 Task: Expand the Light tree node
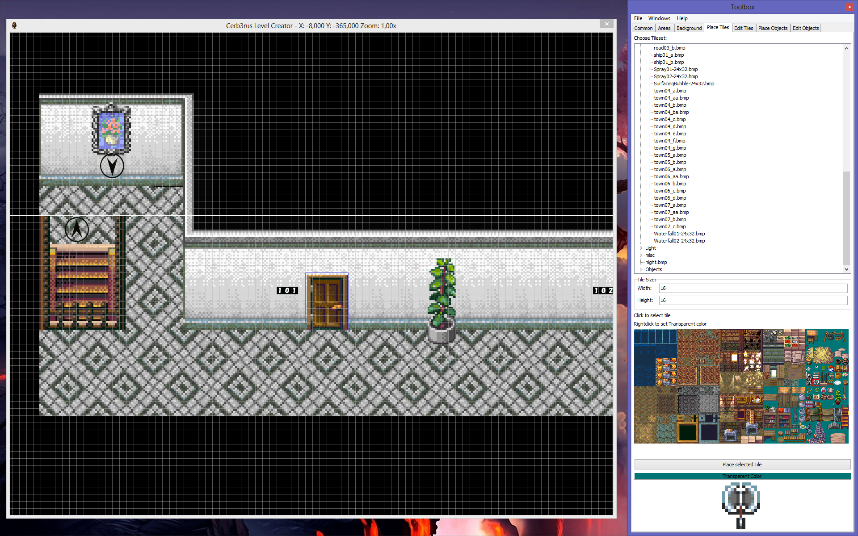coord(642,248)
